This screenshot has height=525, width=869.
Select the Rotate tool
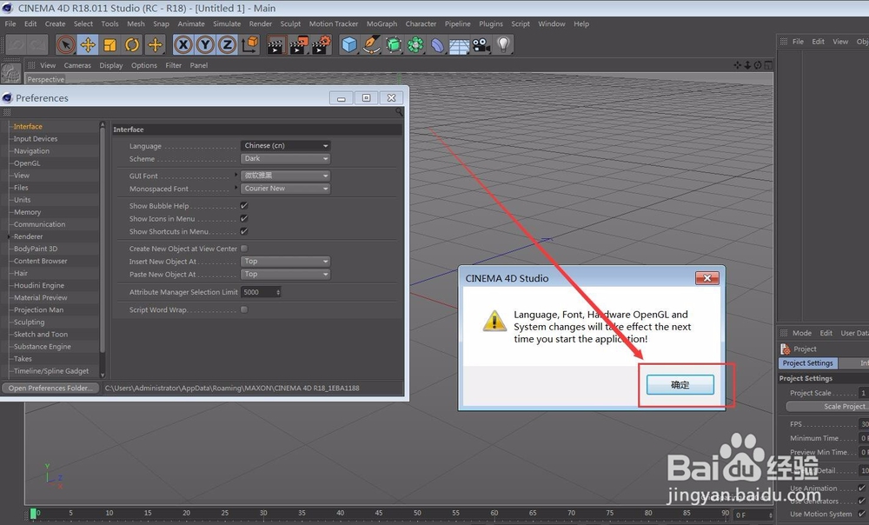point(132,45)
